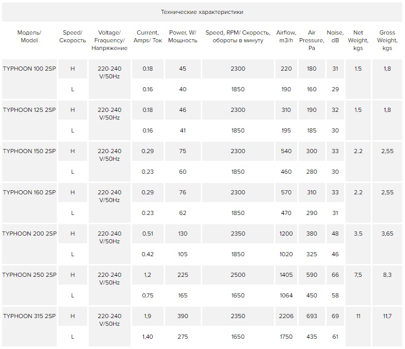This screenshot has height=349, width=405.
Task: Select the 'Airflow, m3/h' column header
Action: 286,36
